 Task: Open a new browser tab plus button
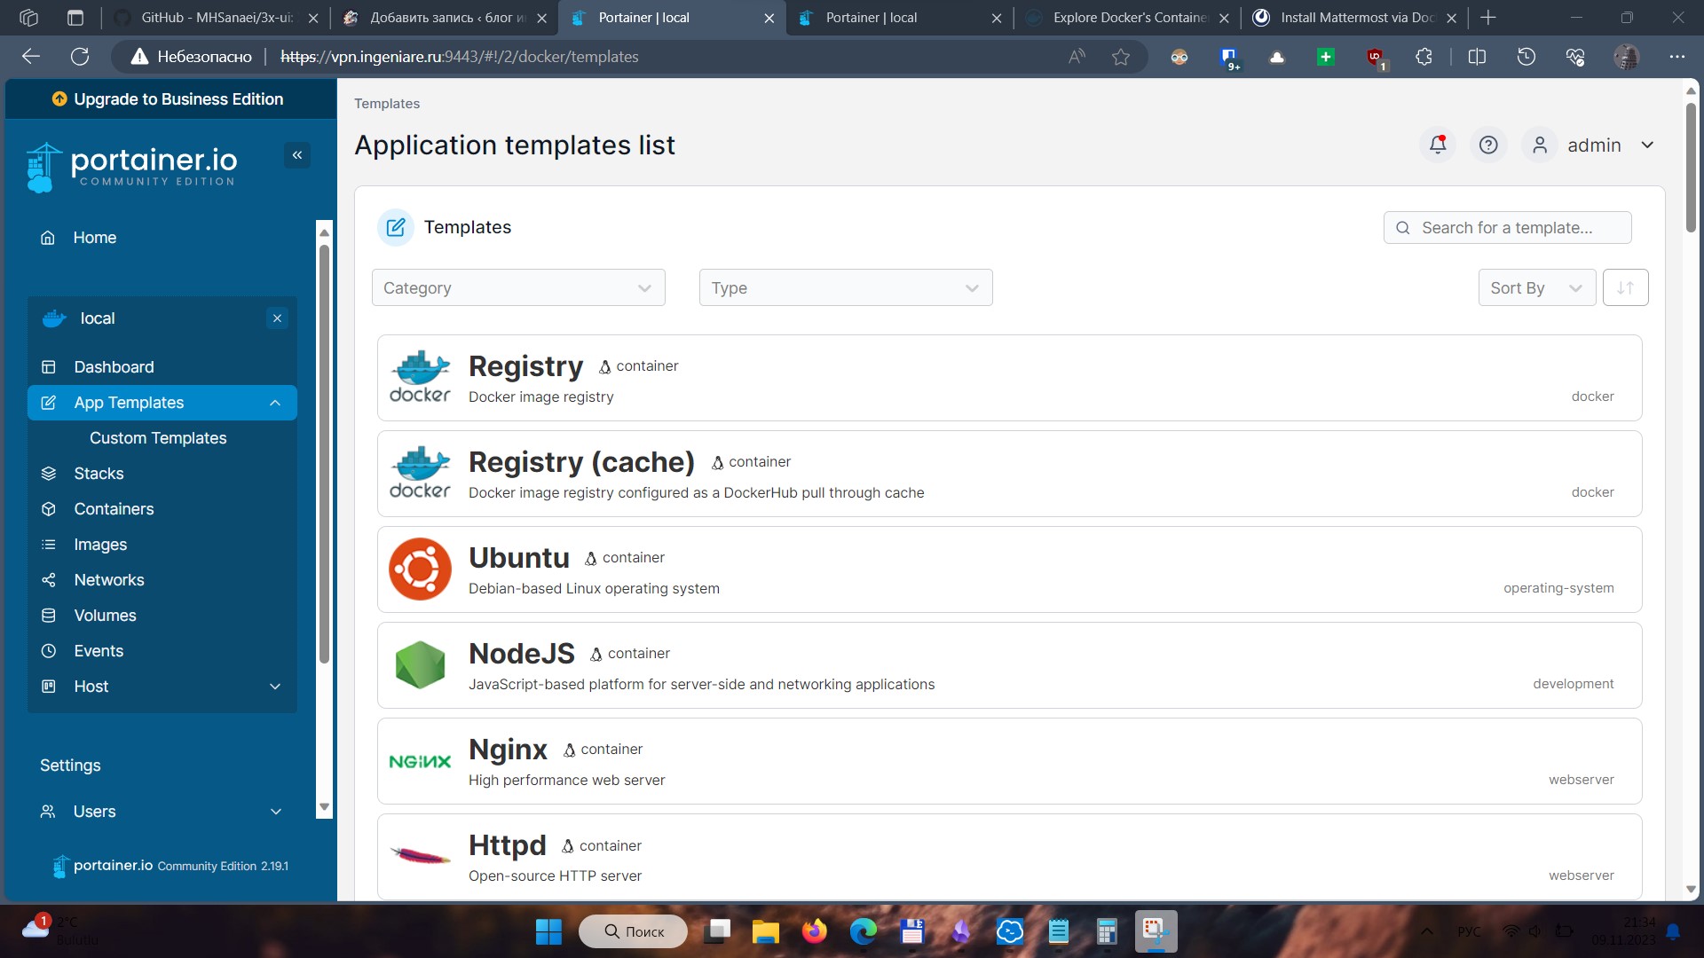(1488, 18)
